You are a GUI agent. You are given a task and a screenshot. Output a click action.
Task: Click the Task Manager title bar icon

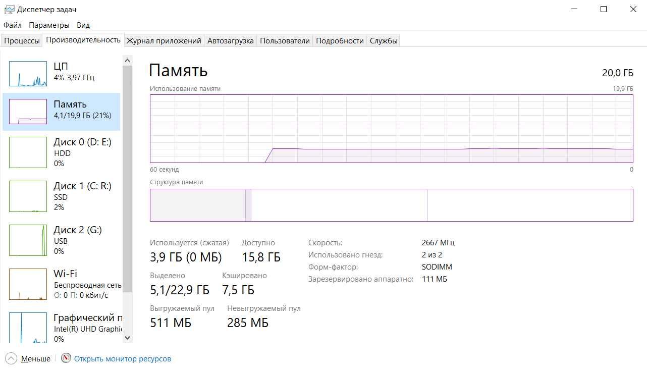9,9
